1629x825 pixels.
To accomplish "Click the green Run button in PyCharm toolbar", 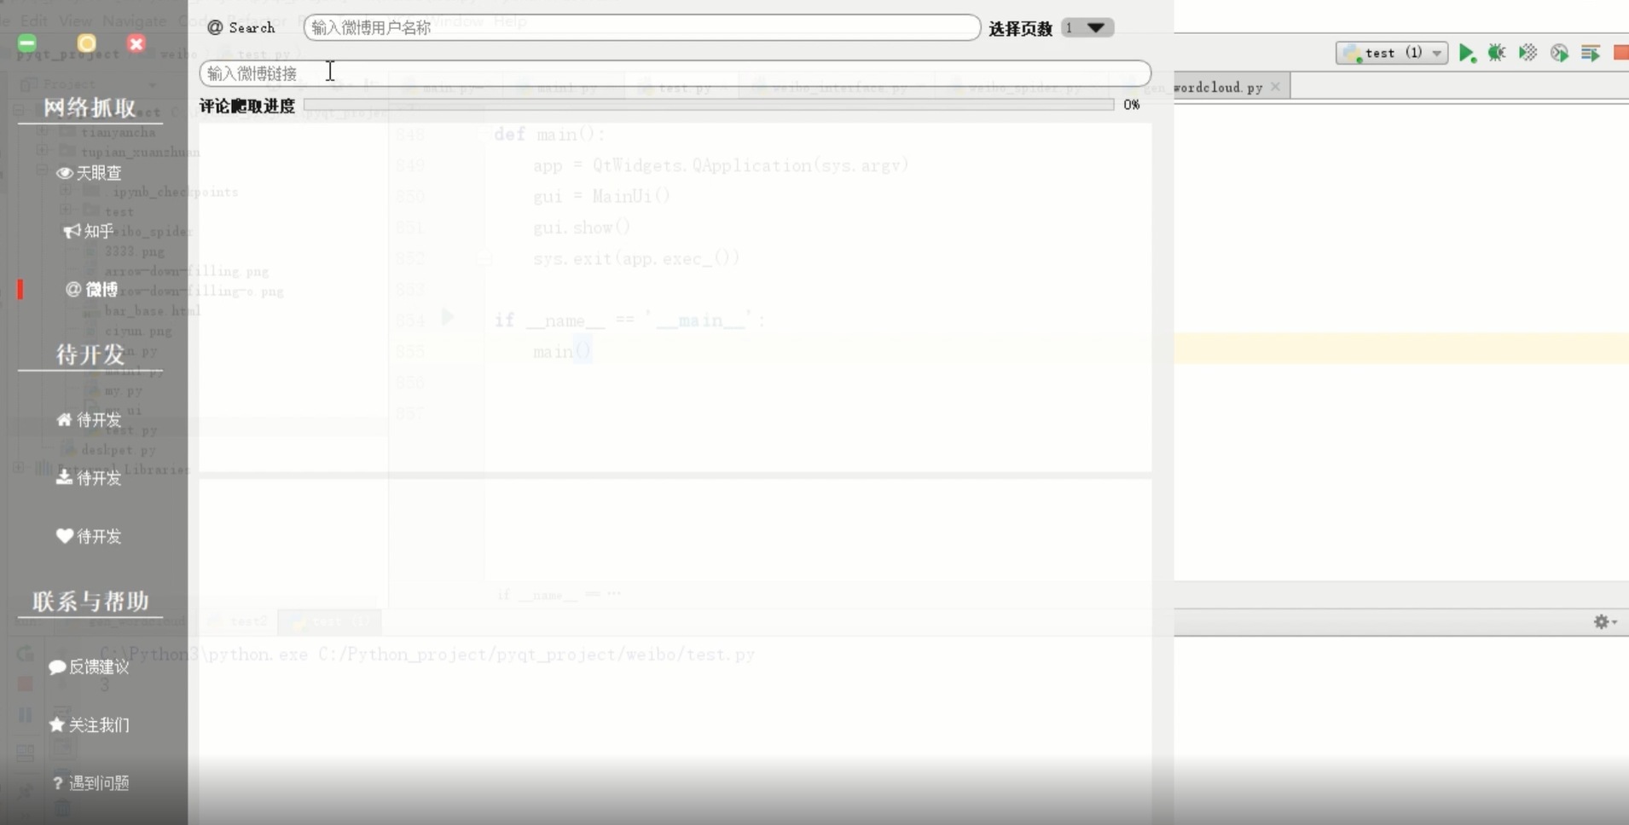I will (1466, 53).
